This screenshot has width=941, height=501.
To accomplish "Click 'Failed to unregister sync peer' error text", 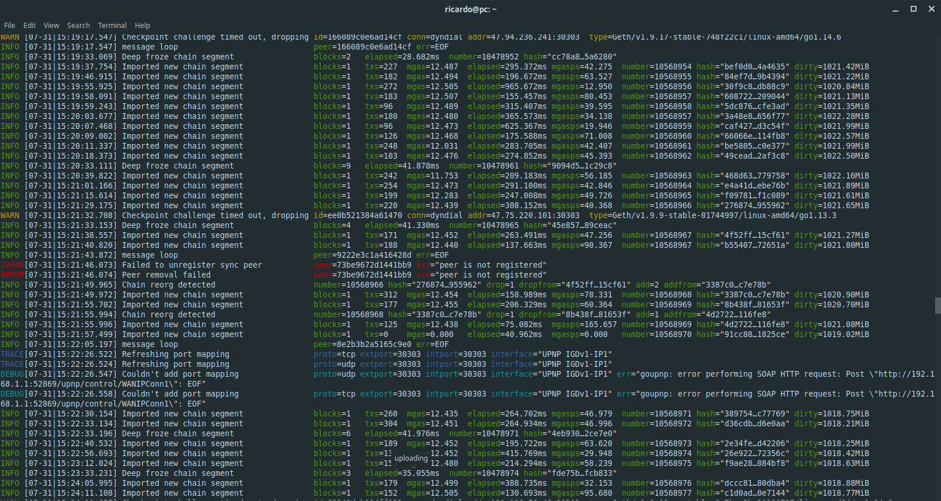I will [192, 265].
